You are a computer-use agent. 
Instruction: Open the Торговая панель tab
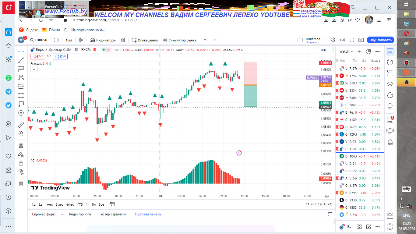coord(148,214)
